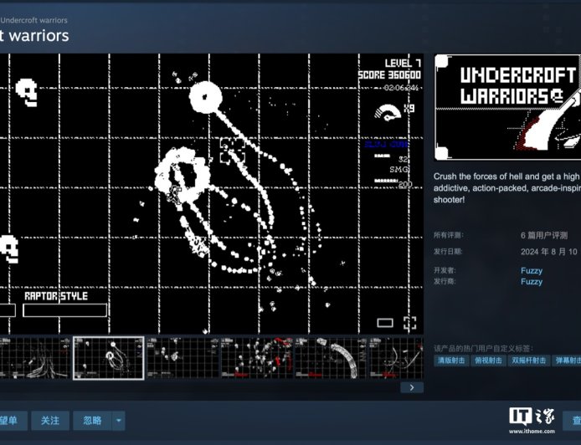This screenshot has width=581, height=445.
Task: Select the thumbnail showing curved worm enemy
Action: tap(331, 358)
